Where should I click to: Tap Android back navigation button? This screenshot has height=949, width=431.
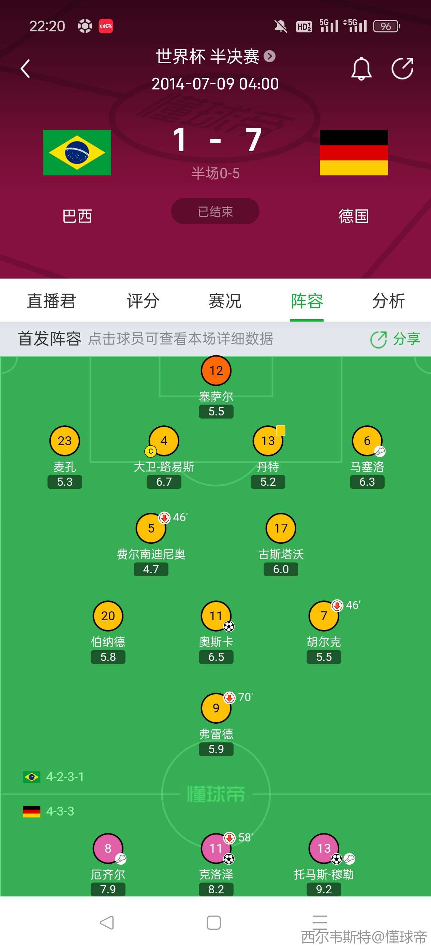pyautogui.click(x=107, y=922)
